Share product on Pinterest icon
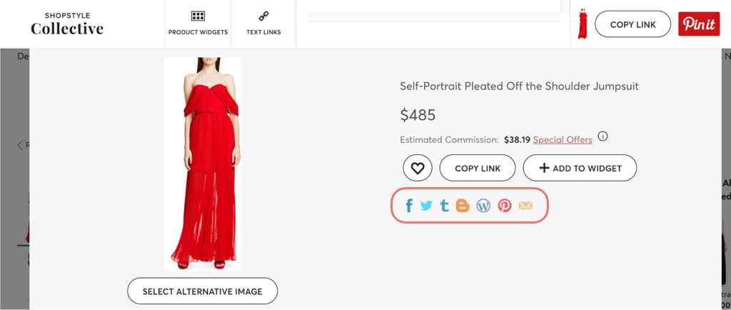Image resolution: width=731 pixels, height=310 pixels. tap(505, 206)
